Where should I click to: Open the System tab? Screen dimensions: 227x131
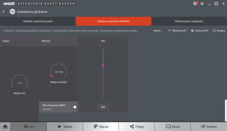click(x=209, y=127)
